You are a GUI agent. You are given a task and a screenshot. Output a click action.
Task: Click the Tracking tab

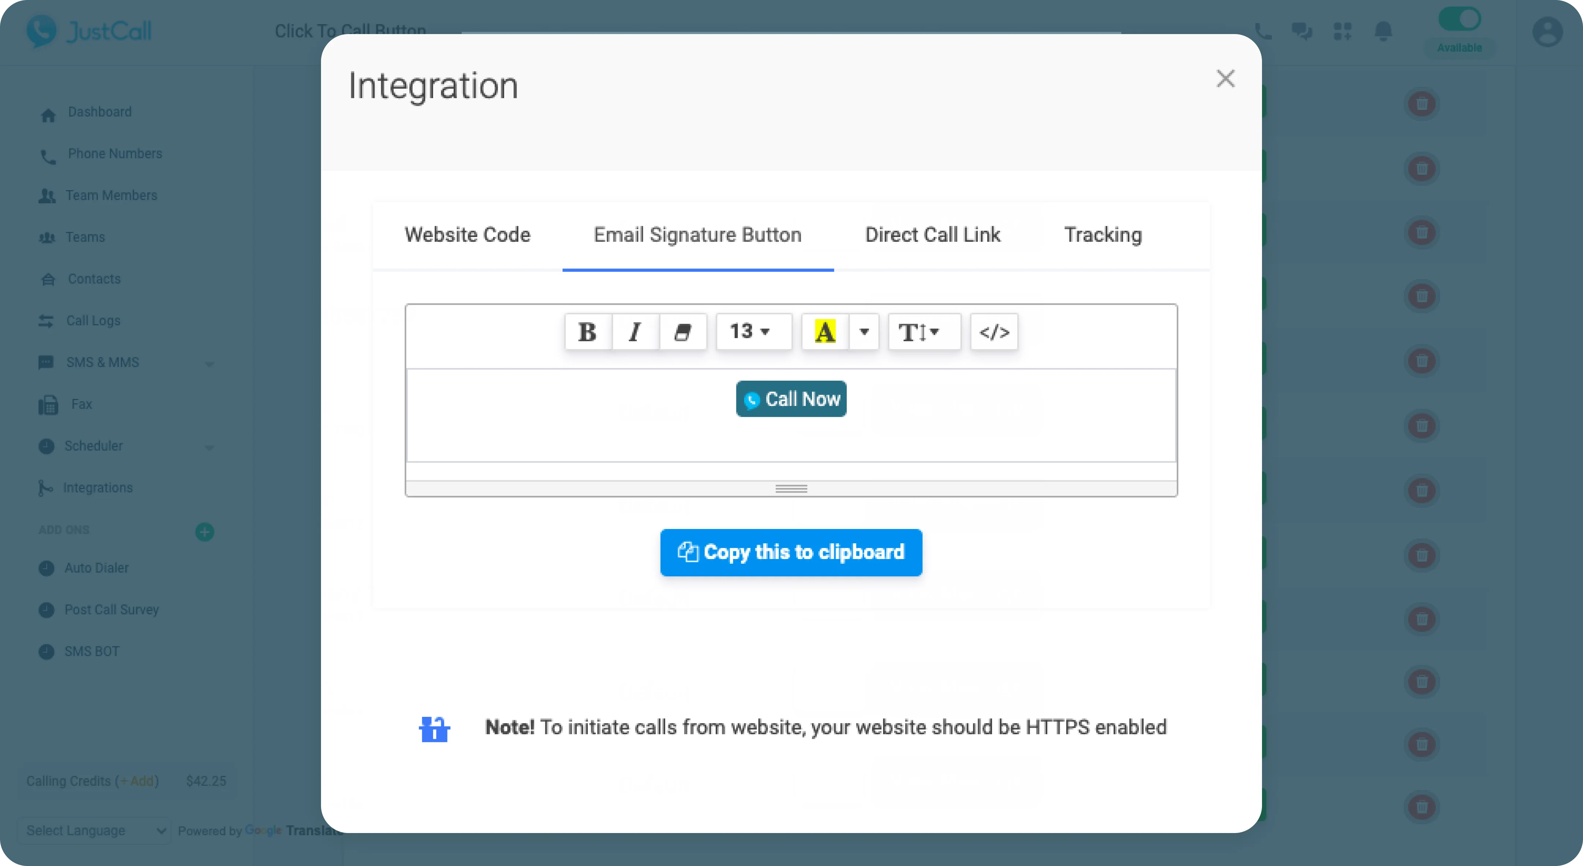1103,234
